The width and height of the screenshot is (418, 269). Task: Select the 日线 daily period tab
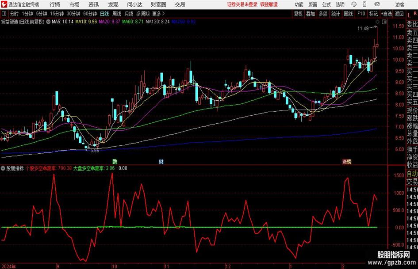(104, 14)
